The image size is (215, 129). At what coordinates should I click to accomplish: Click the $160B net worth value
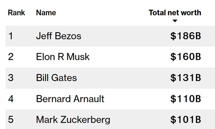[x=186, y=57]
